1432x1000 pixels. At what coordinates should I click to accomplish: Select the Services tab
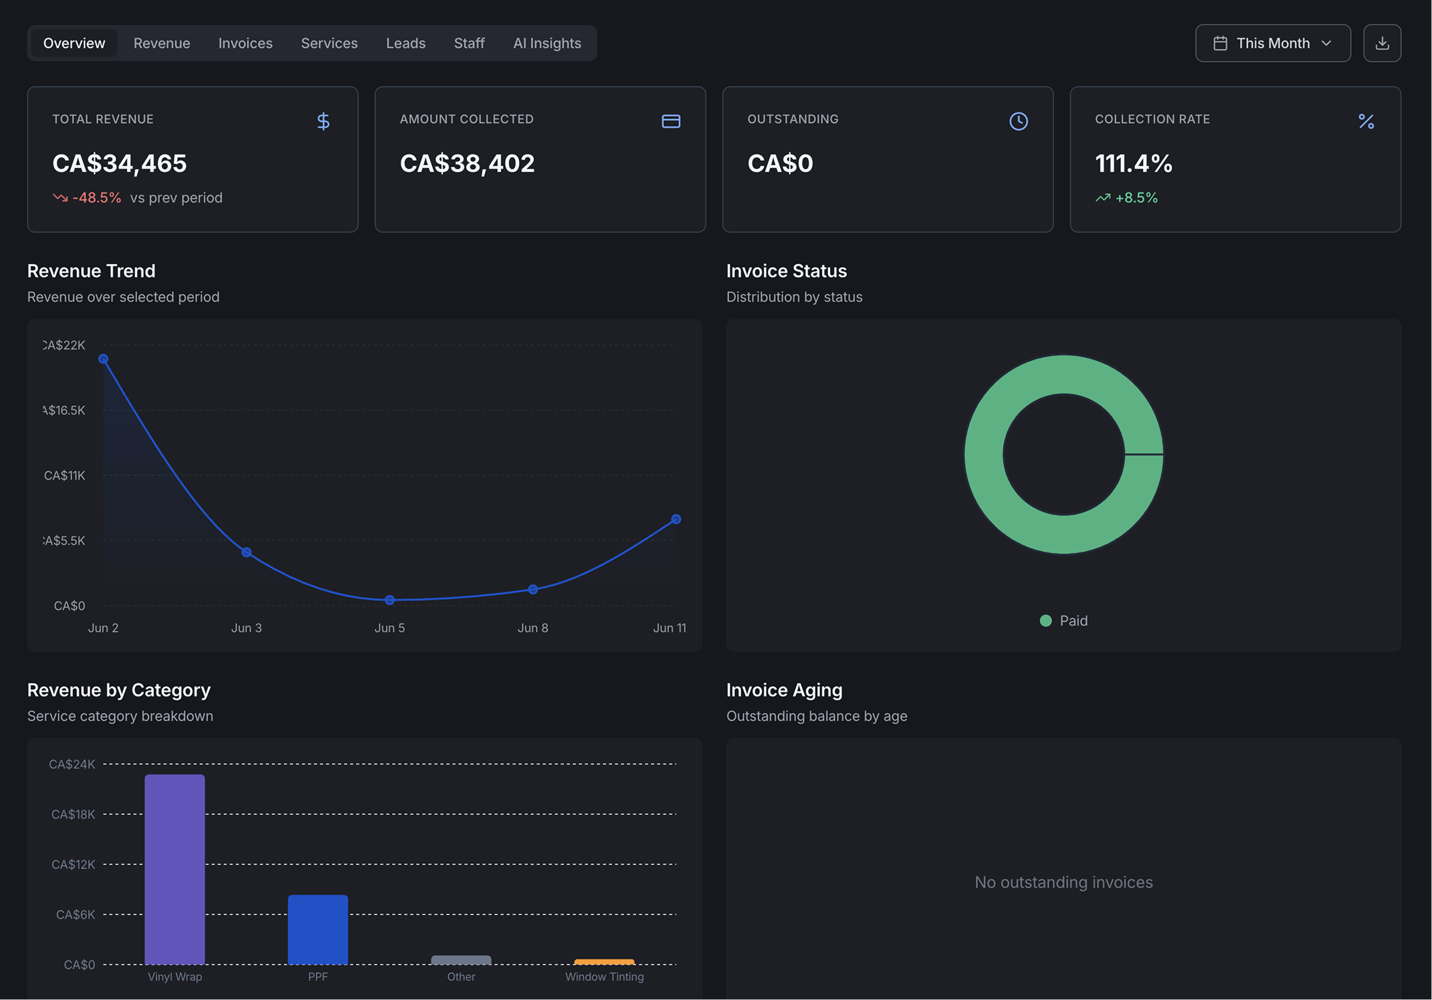click(x=329, y=43)
